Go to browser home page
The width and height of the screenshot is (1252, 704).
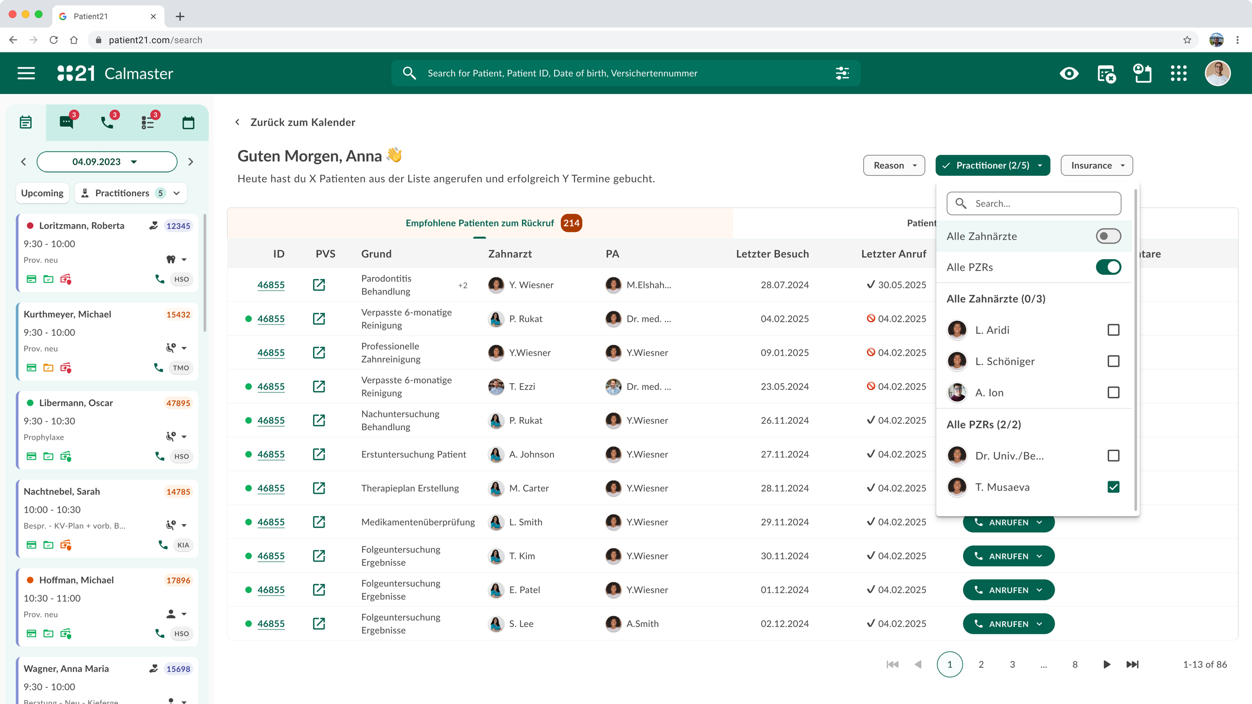point(74,40)
